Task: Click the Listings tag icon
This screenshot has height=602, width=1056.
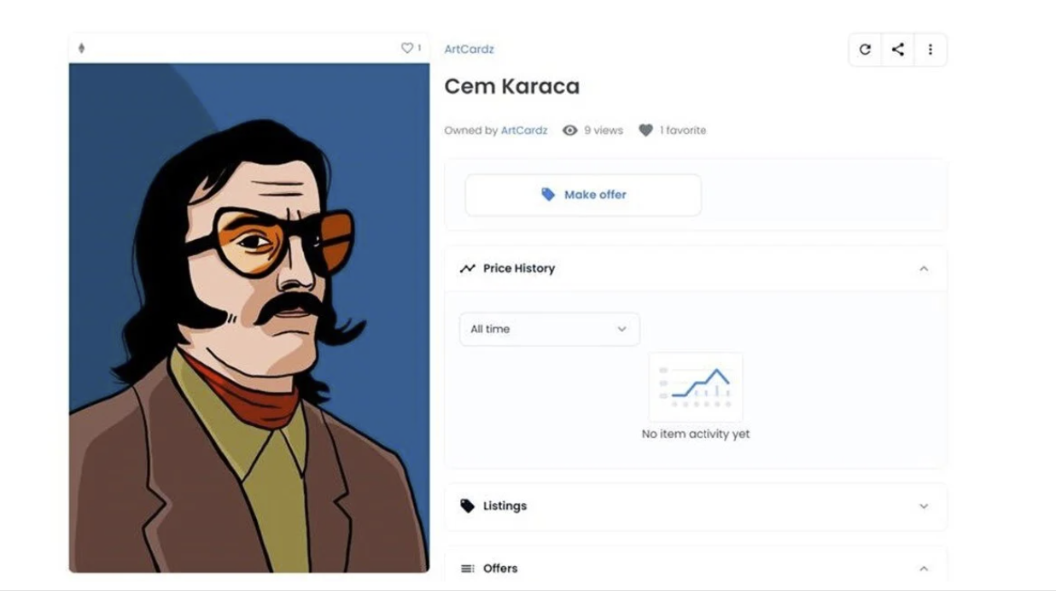Action: (x=467, y=506)
